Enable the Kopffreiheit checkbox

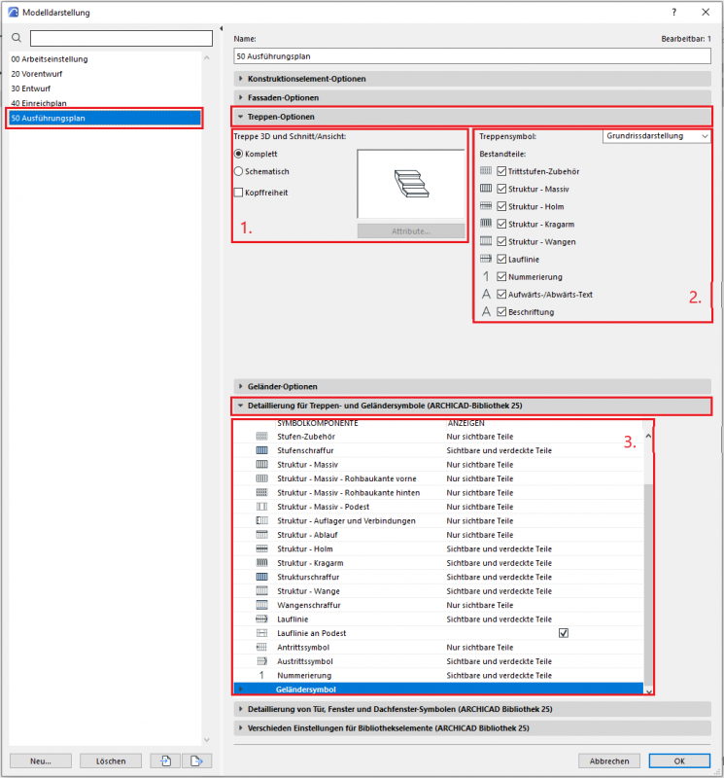239,193
